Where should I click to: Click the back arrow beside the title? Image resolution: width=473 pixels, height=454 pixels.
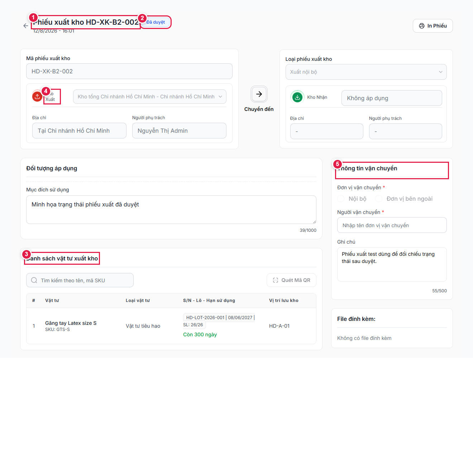coord(25,26)
